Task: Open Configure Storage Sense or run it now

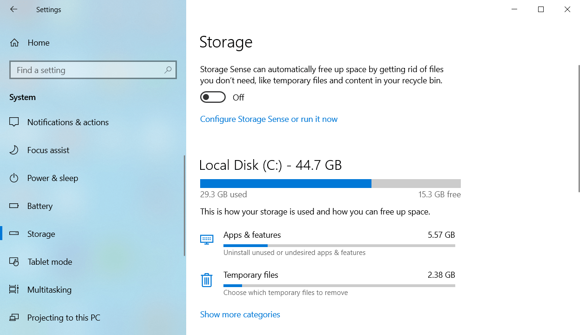Action: click(269, 119)
